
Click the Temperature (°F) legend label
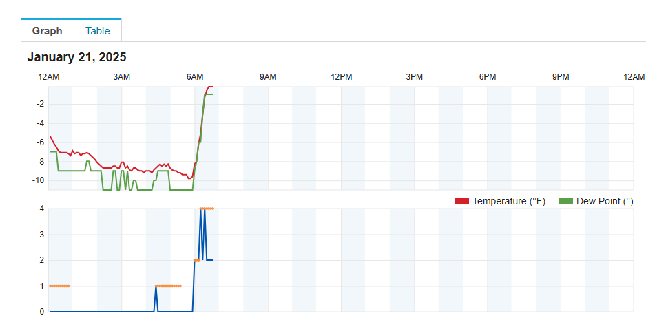coord(509,201)
